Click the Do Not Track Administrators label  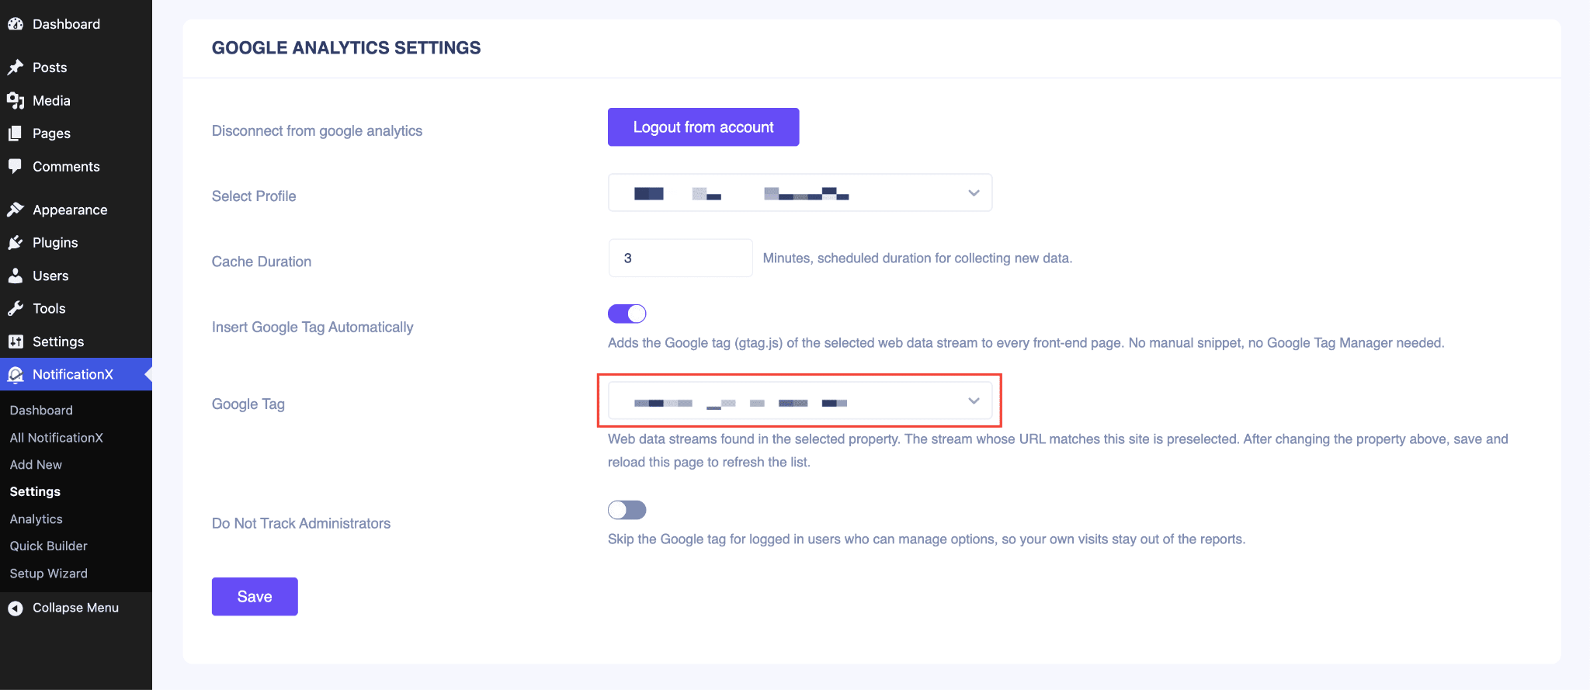[x=301, y=524]
